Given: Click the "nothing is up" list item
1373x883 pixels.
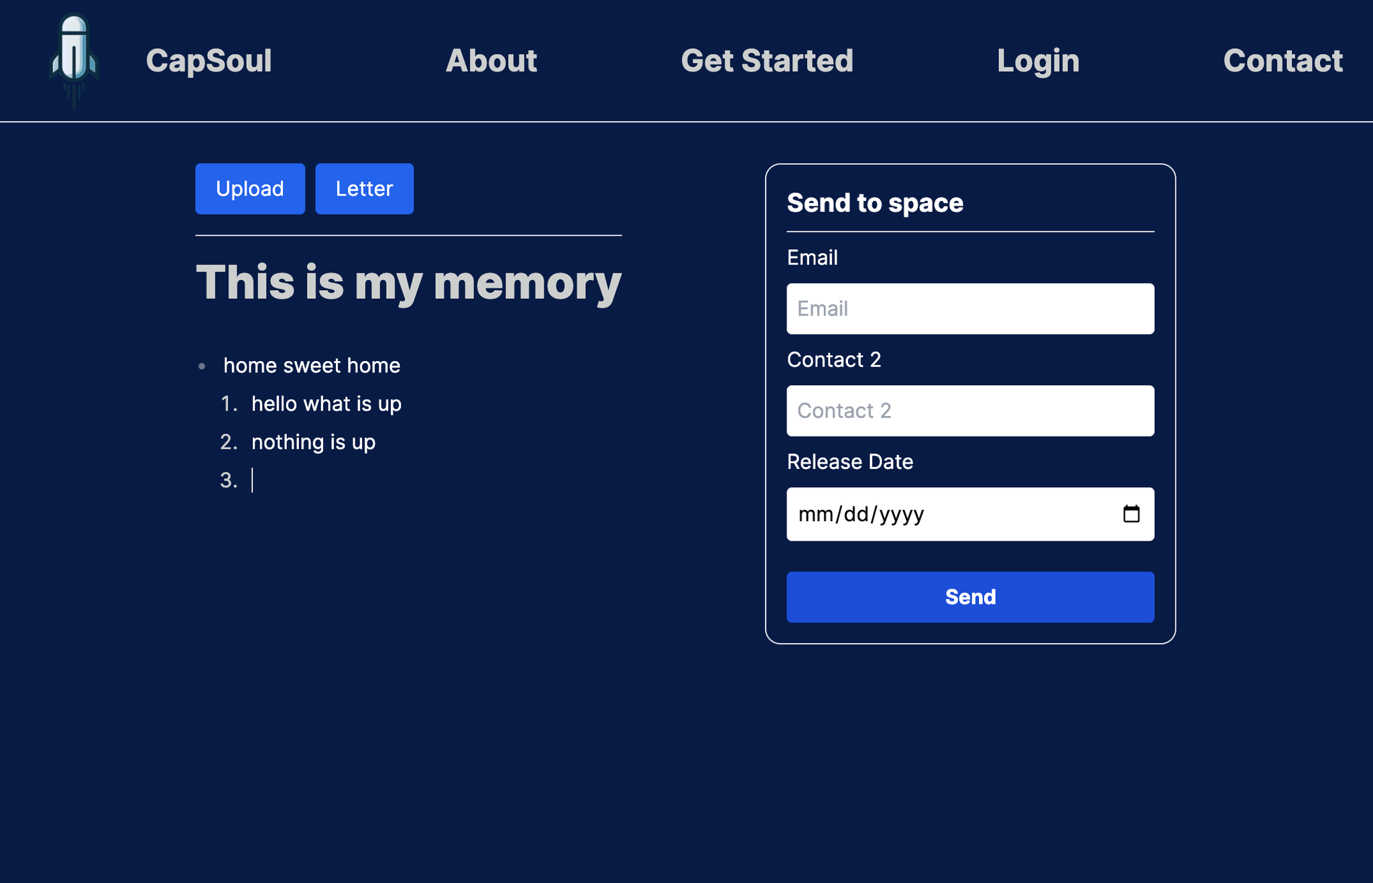Looking at the screenshot, I should point(313,442).
